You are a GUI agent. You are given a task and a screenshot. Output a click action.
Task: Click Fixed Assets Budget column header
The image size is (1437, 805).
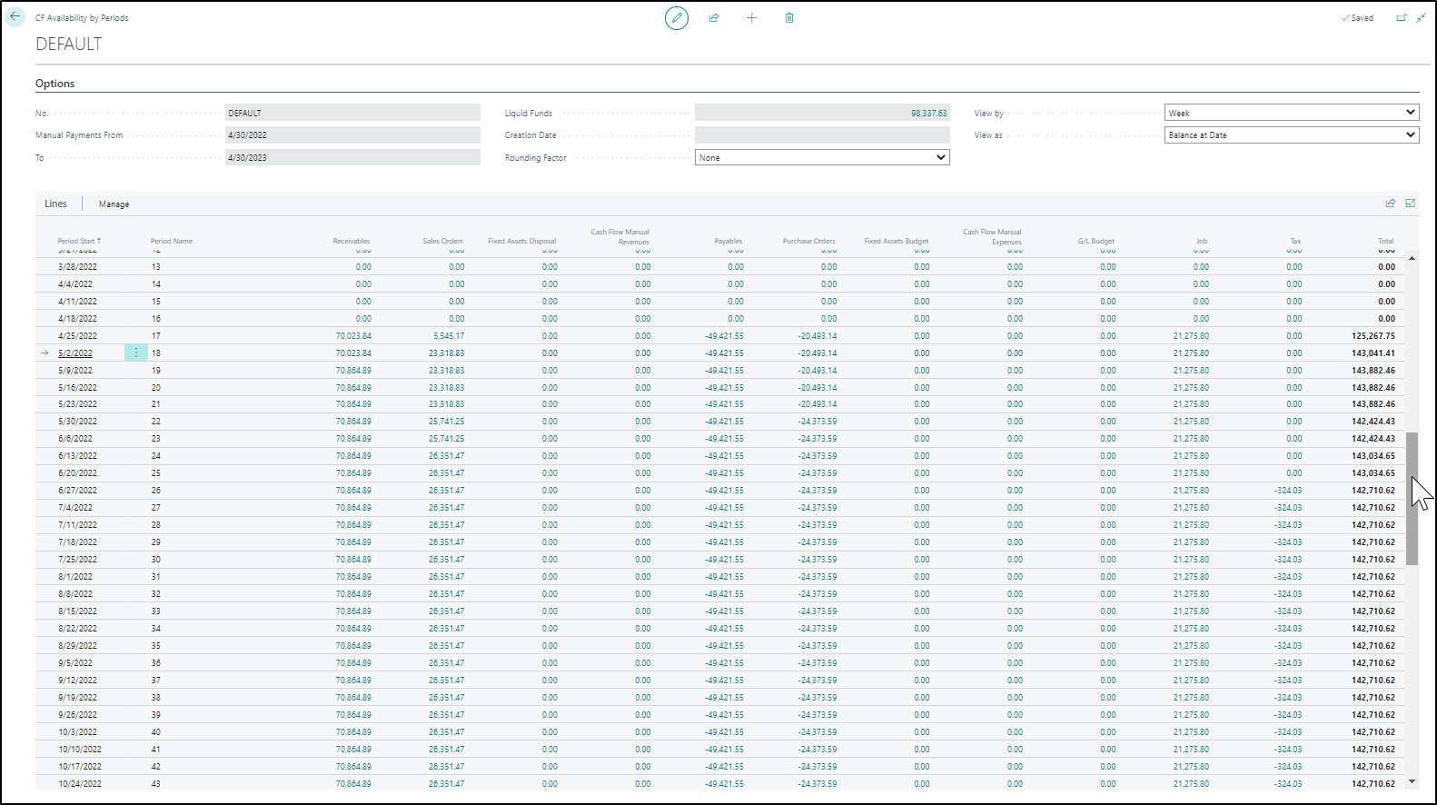(x=896, y=241)
